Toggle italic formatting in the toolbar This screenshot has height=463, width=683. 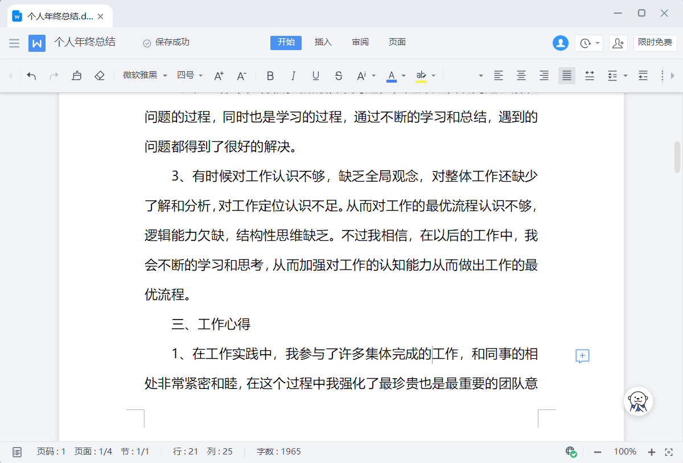pyautogui.click(x=293, y=75)
